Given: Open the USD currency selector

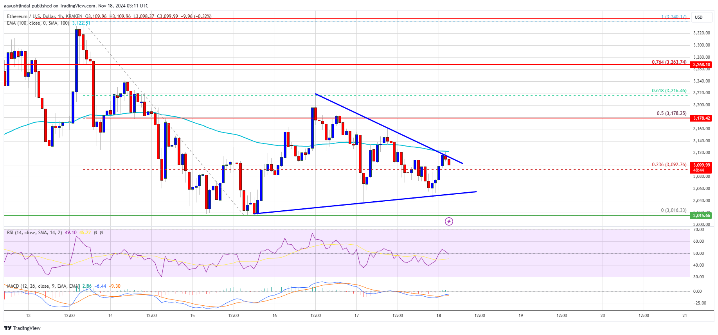Looking at the screenshot, I should pyautogui.click(x=698, y=17).
